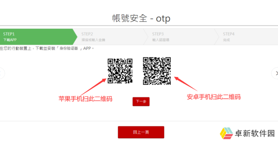Image resolution: width=278 pixels, height=141 pixels.
Task: Click the red 下一步 button
Action: [141, 101]
